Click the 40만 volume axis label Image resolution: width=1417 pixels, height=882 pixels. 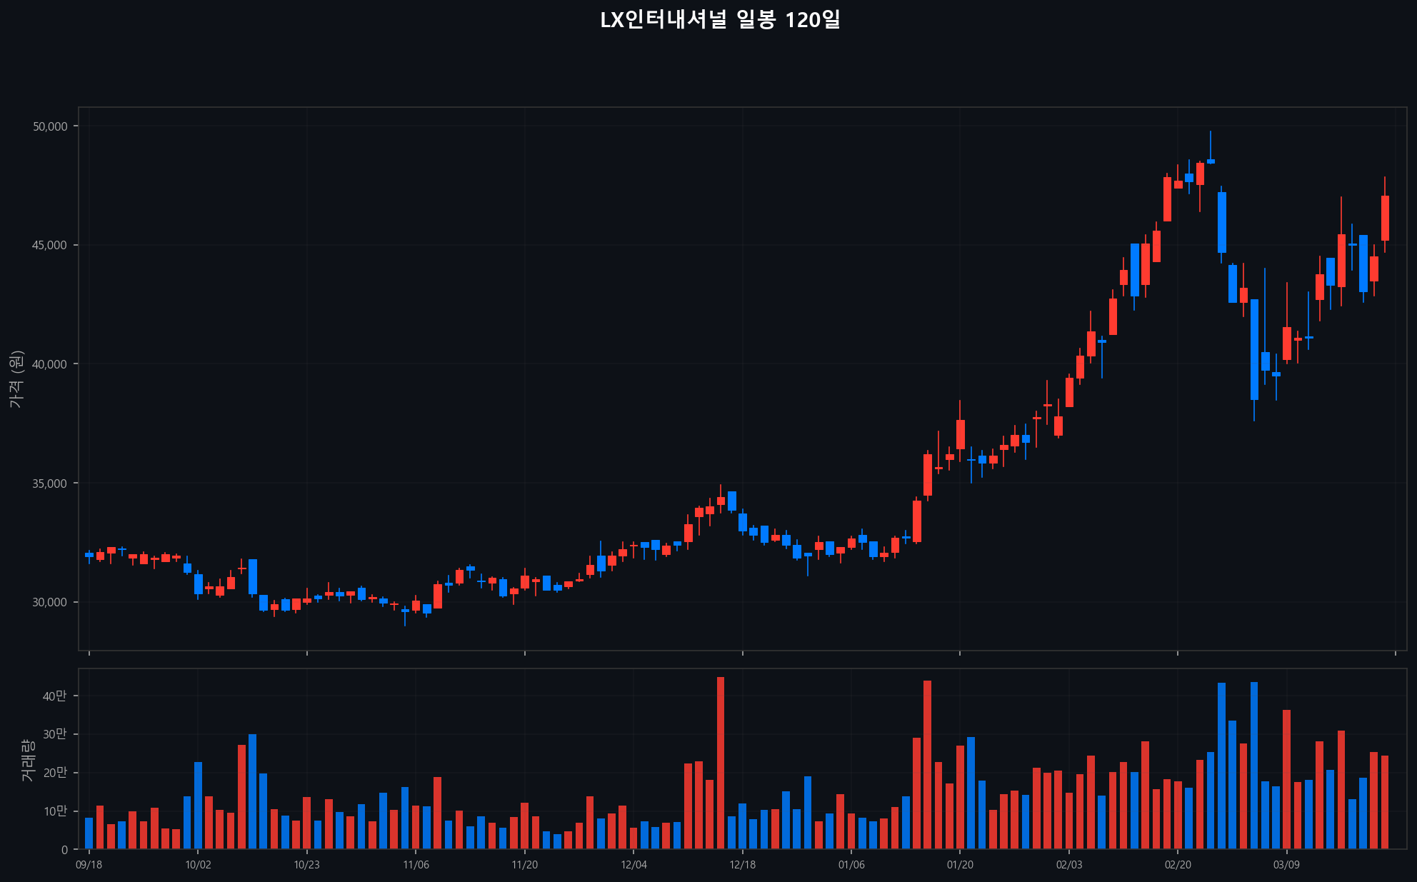pyautogui.click(x=54, y=696)
